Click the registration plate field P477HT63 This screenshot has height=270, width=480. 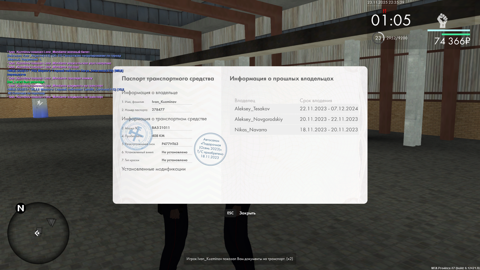[170, 144]
